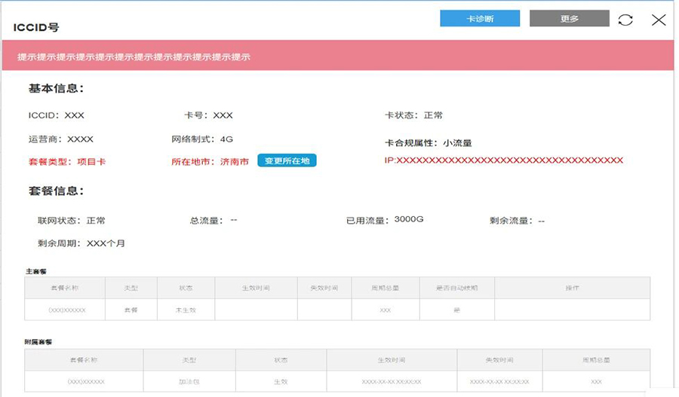Click the 未生效 status cell
Viewport: 679px width, 397px height.
(x=186, y=310)
